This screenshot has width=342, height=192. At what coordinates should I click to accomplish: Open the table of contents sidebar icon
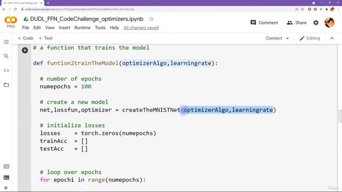[x=6, y=42]
